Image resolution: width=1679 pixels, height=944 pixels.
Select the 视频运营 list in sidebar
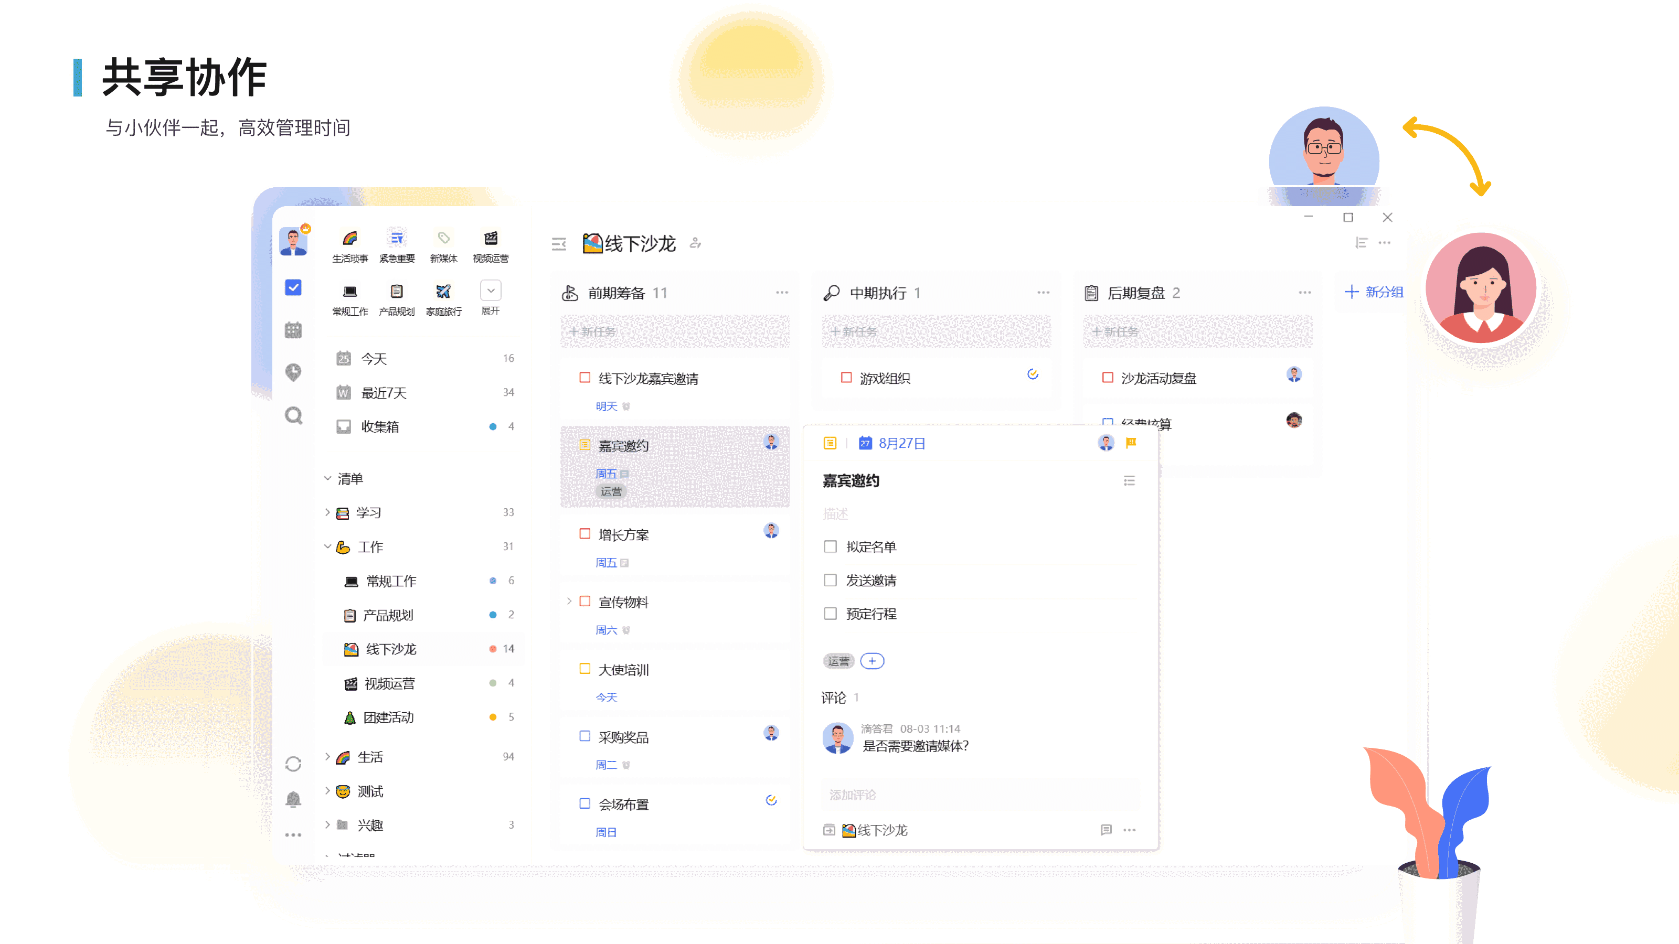[389, 683]
